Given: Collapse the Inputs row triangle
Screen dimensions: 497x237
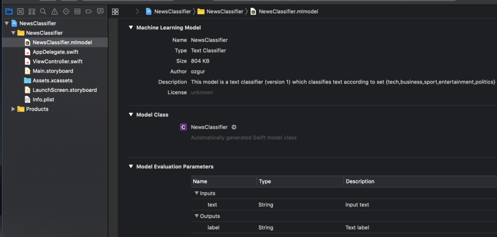Looking at the screenshot, I should pyautogui.click(x=197, y=193).
